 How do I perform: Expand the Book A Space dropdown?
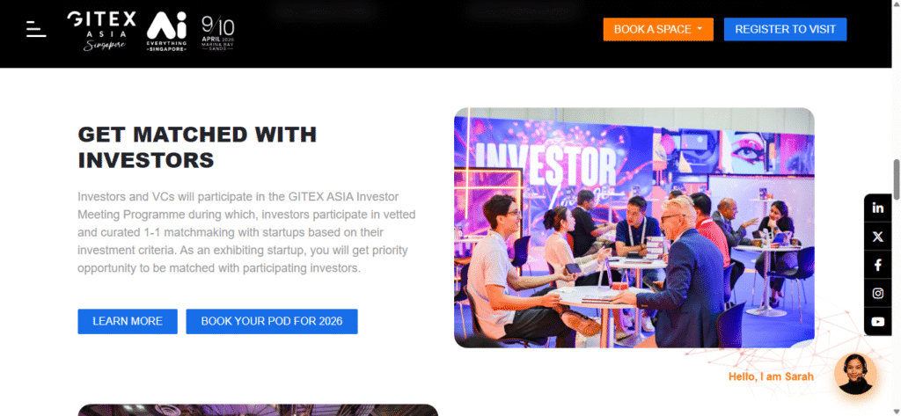coord(658,29)
